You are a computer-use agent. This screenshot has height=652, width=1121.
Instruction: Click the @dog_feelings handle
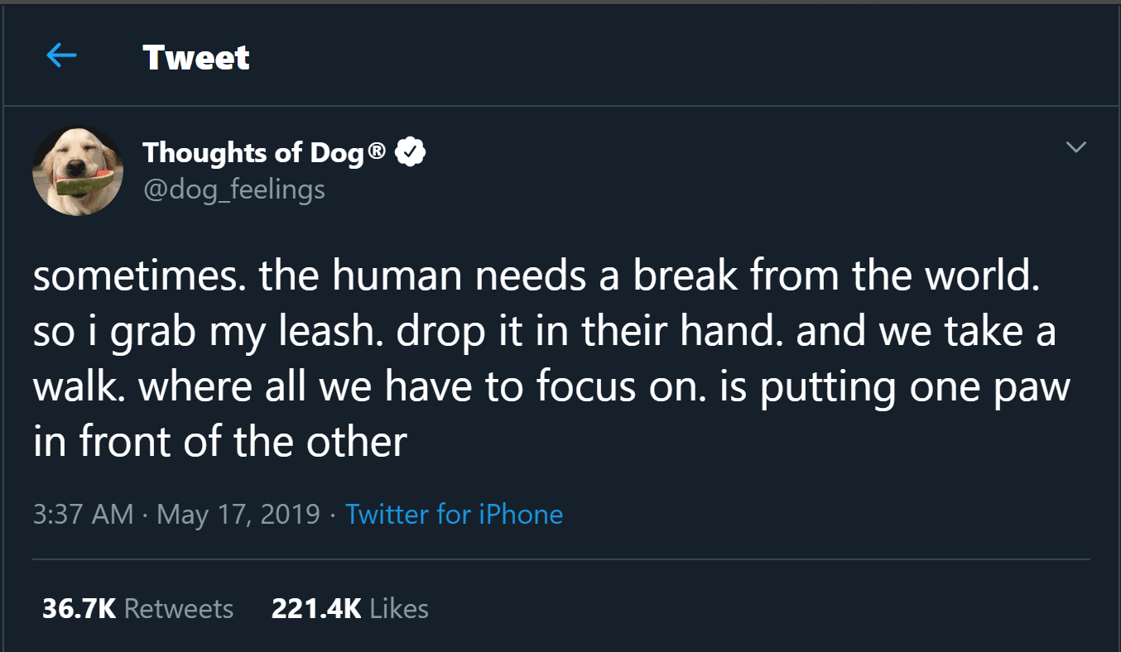pyautogui.click(x=234, y=189)
